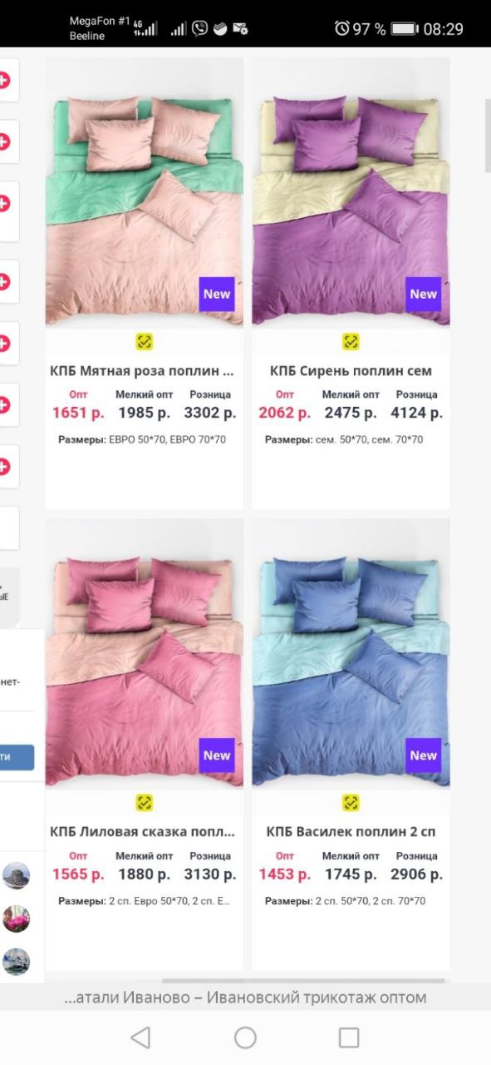Tap yellow scan icon under Сирень product
The image size is (491, 1065).
pyautogui.click(x=351, y=341)
